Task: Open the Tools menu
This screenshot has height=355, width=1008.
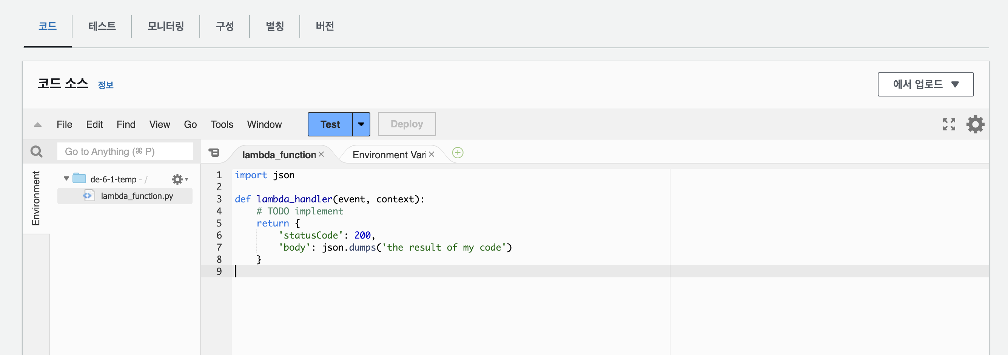Action: point(222,125)
